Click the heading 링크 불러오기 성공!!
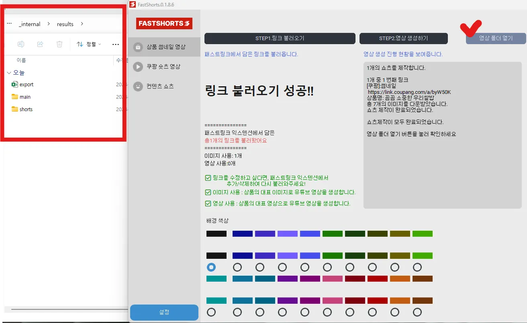The width and height of the screenshot is (527, 323). pos(259,91)
